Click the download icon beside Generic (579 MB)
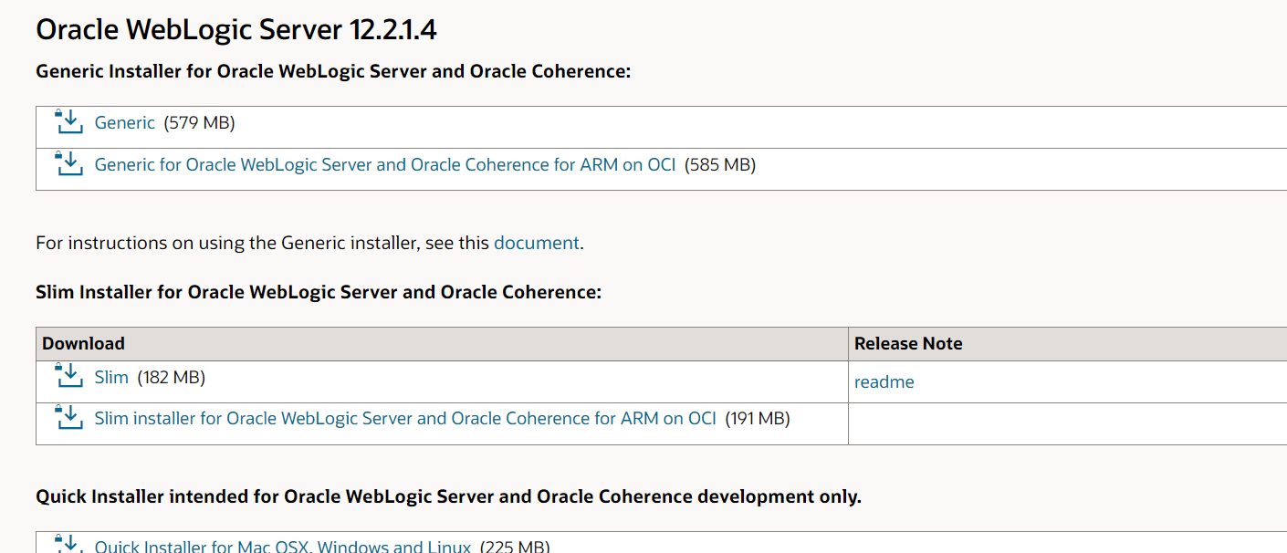This screenshot has height=553, width=1287. (x=69, y=120)
